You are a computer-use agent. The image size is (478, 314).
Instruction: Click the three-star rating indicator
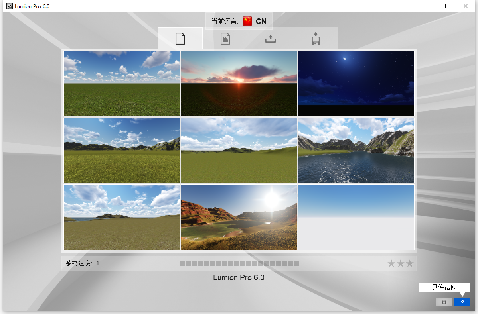tap(401, 263)
